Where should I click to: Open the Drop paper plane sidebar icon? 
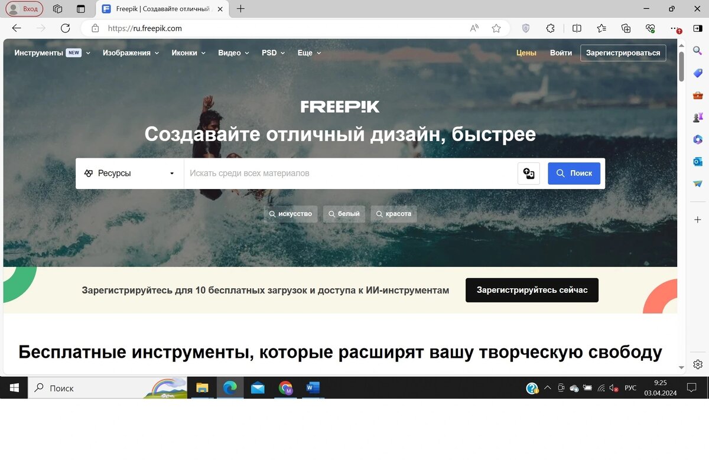(x=698, y=184)
